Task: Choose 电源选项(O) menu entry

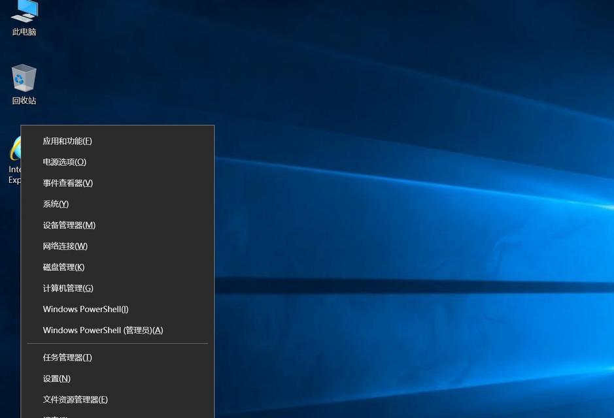Action: (118, 162)
